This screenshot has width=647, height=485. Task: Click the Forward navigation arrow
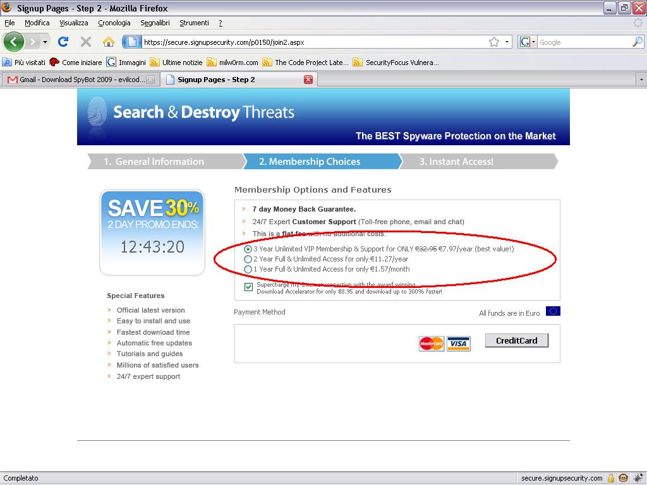pos(33,42)
